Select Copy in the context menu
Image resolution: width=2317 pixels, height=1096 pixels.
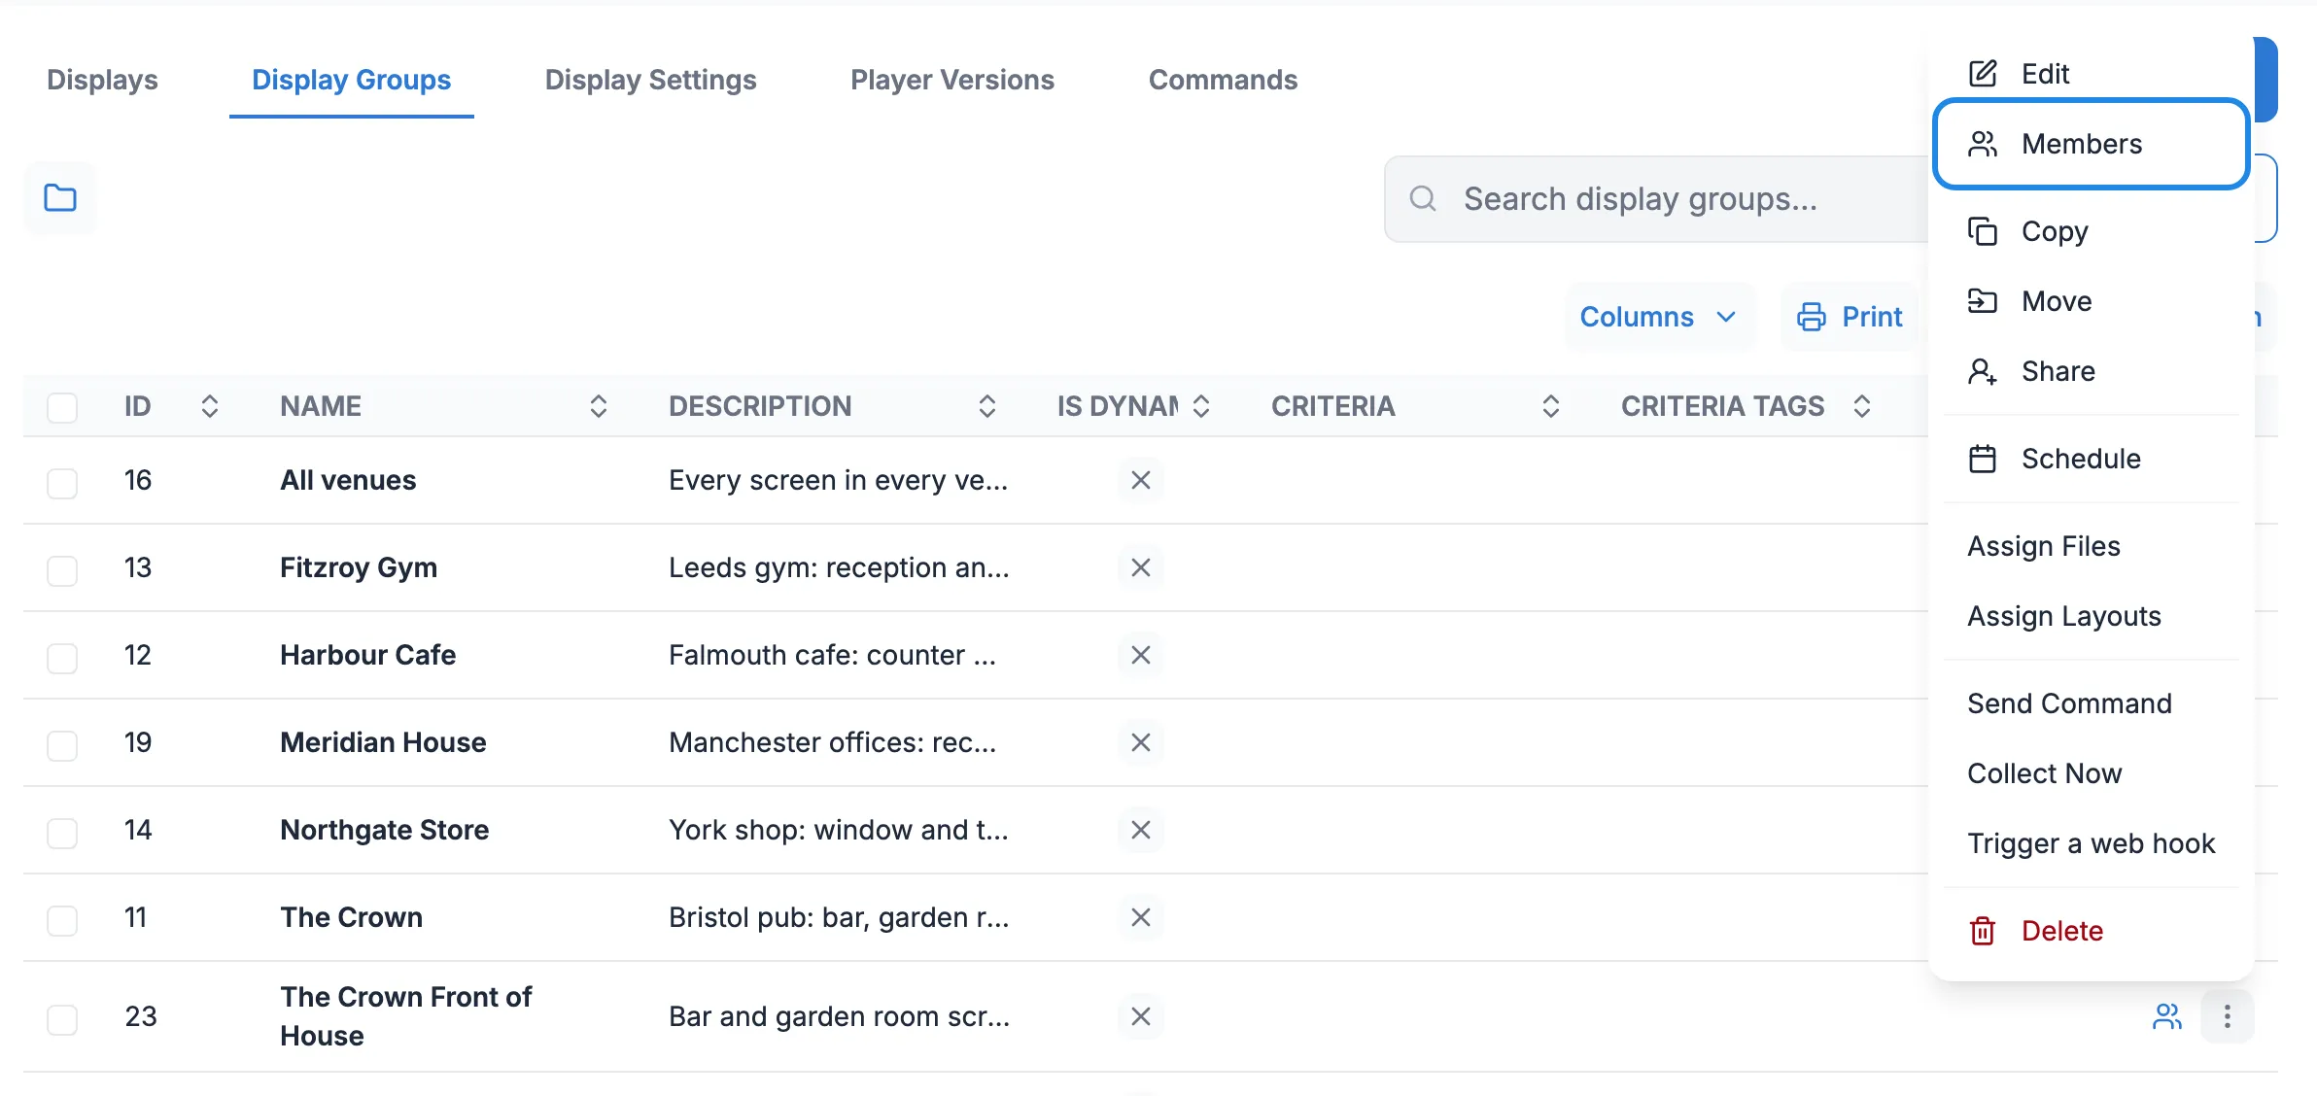(2092, 231)
